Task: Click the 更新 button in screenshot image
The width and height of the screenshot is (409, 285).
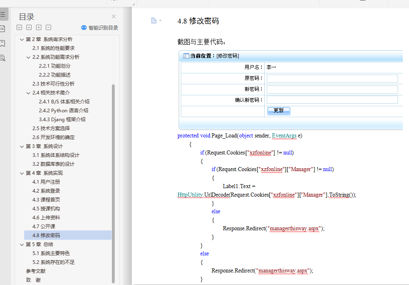Action: [278, 111]
